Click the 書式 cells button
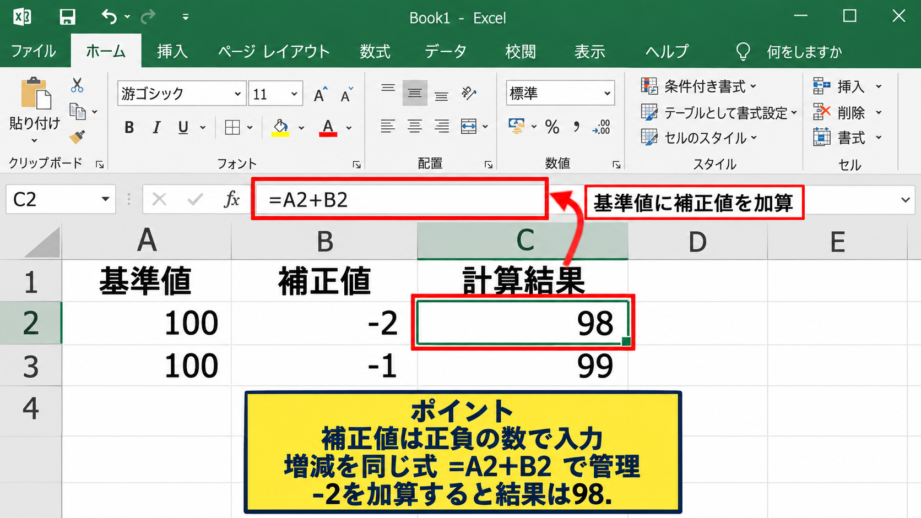This screenshot has height=518, width=921. point(839,138)
